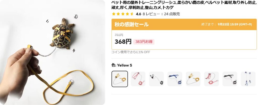Pick the partially visible blue harness set

coord(248,79)
